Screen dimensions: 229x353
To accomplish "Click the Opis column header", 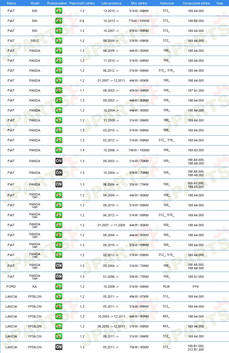I will coord(219,3).
